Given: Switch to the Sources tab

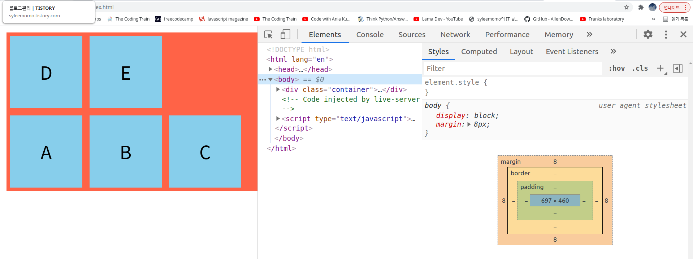Looking at the screenshot, I should point(412,35).
